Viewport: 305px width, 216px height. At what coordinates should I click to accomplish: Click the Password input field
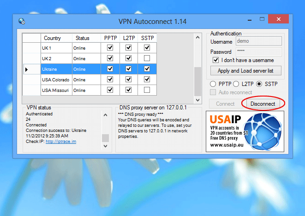(259, 52)
